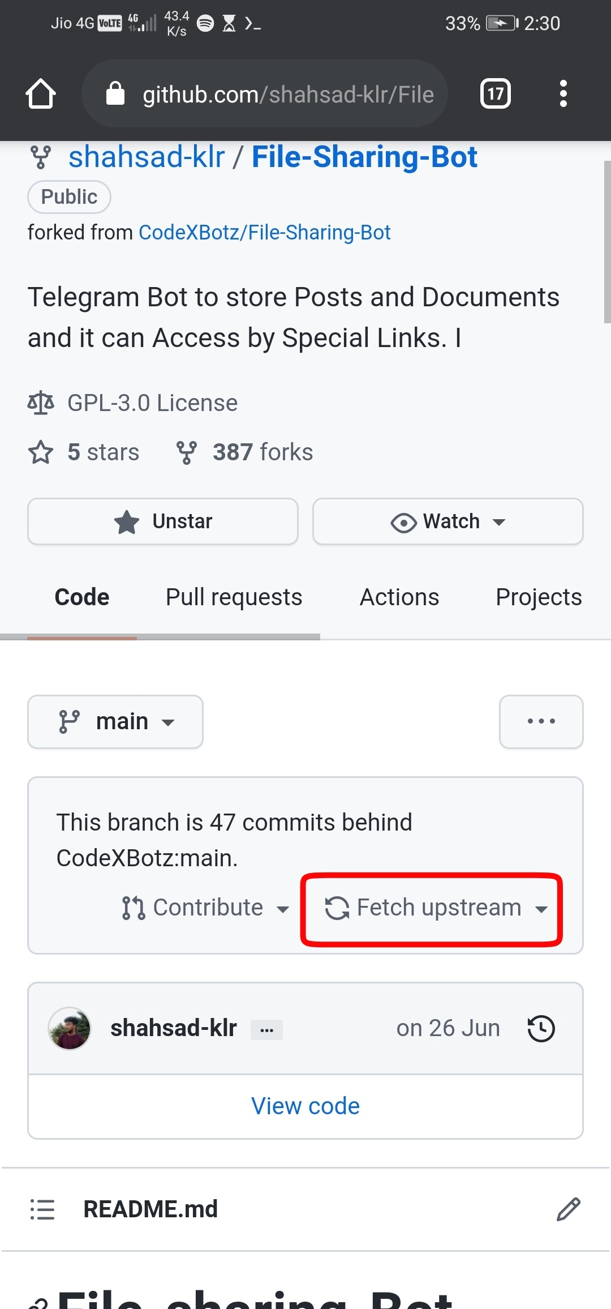The height and width of the screenshot is (1309, 611).
Task: Switch to the Actions tab
Action: (399, 597)
